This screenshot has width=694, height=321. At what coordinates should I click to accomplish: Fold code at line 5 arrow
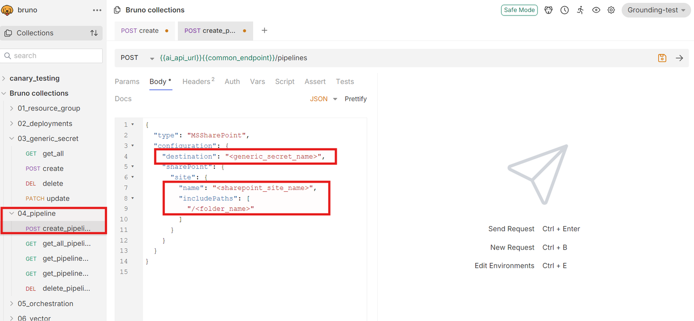coord(133,167)
